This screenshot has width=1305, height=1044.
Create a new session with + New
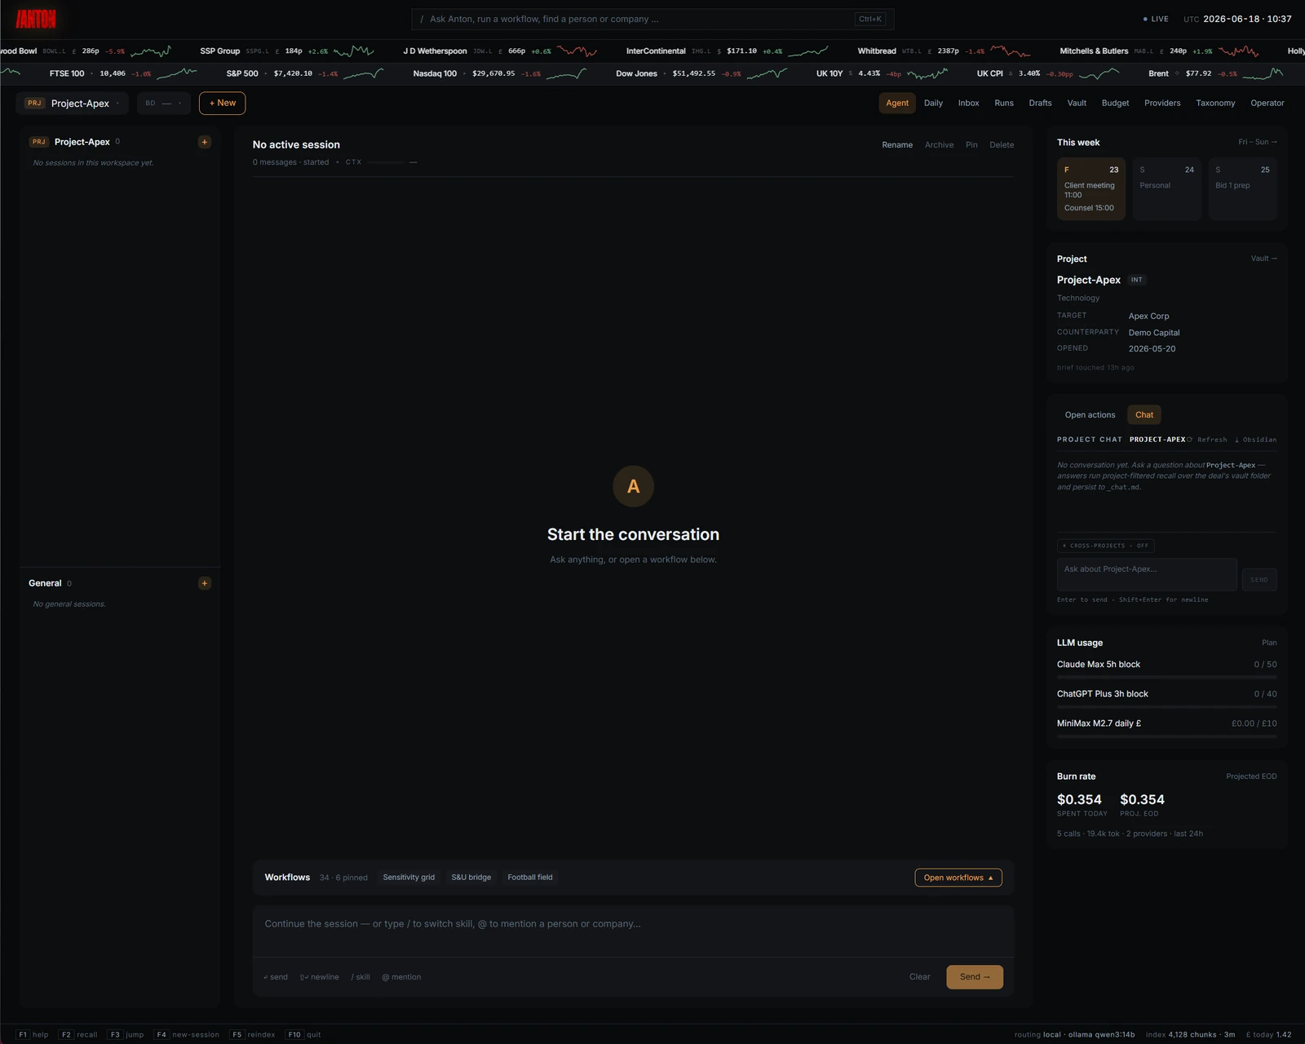pos(222,103)
